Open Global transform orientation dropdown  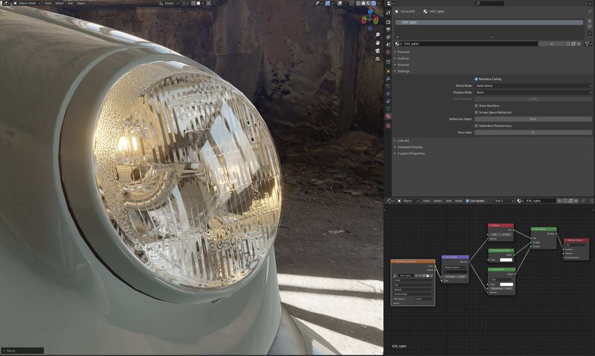click(x=169, y=3)
